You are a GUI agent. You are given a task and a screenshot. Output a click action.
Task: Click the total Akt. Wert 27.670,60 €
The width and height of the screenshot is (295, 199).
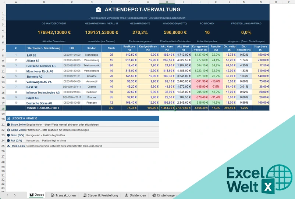tap(183, 108)
